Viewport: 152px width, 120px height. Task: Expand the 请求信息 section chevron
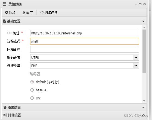tap(144, 108)
